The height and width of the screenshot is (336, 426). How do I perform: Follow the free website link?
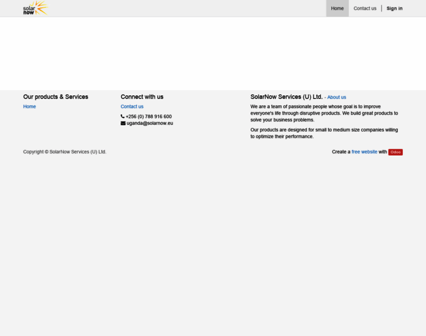pyautogui.click(x=364, y=152)
